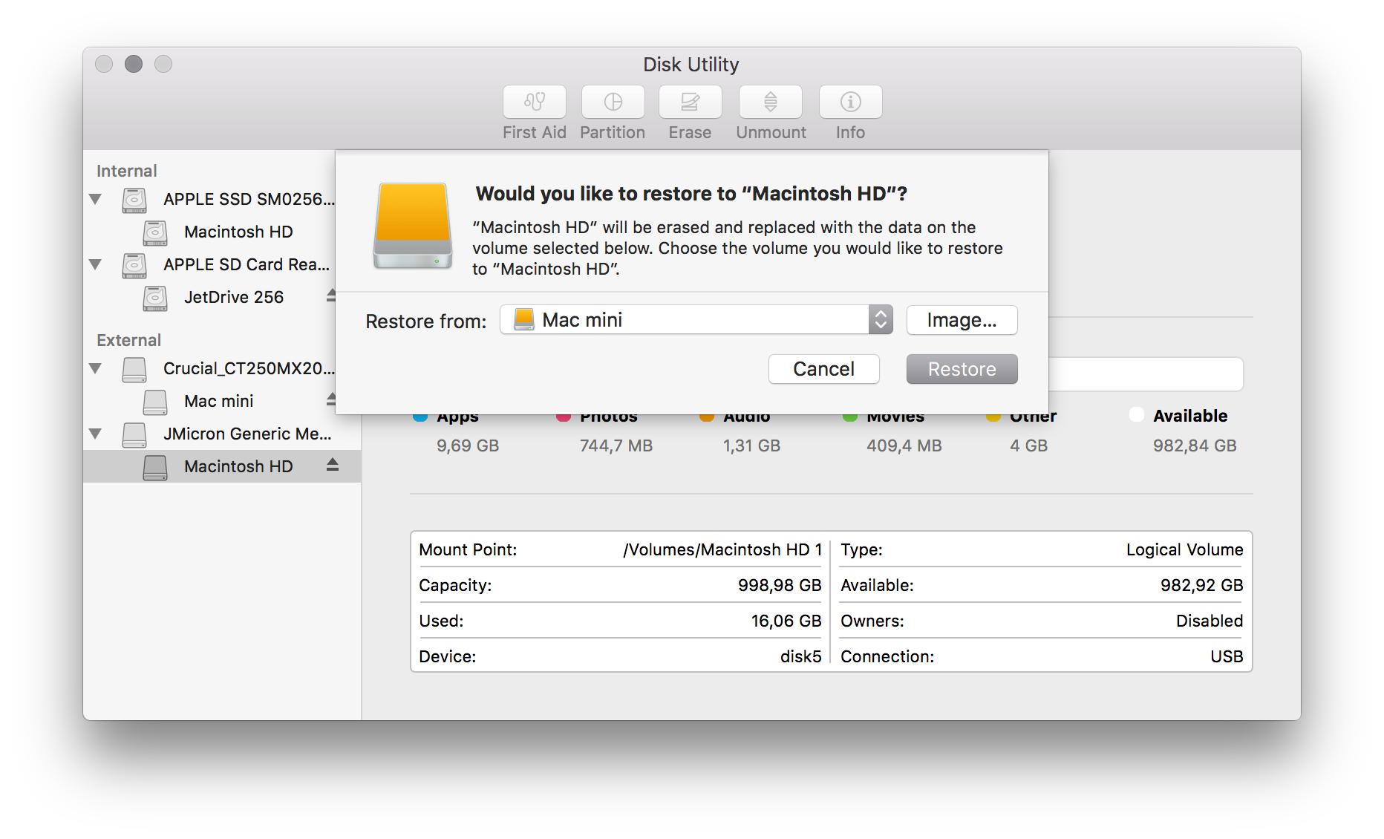Click the Connection value USB

coord(1227,657)
